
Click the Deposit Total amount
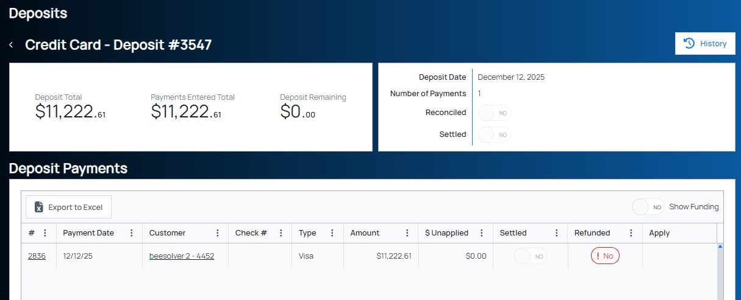[x=70, y=111]
